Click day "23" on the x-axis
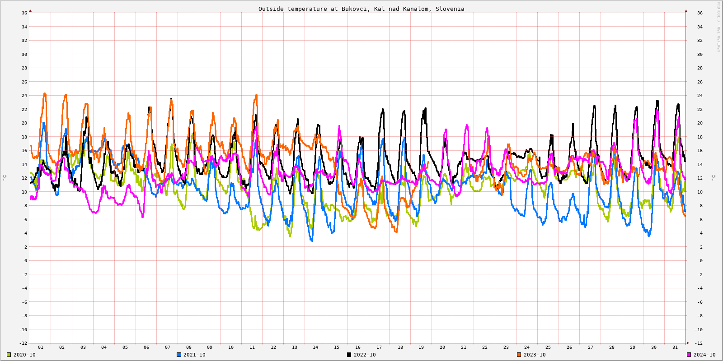The image size is (723, 361). 506,347
